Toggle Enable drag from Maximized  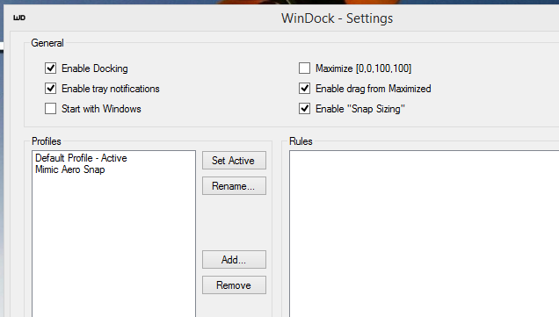tap(304, 89)
